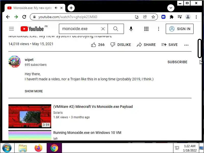204x153 pixels.
Task: Mute the tab via speaker icon
Action: click(x=56, y=8)
